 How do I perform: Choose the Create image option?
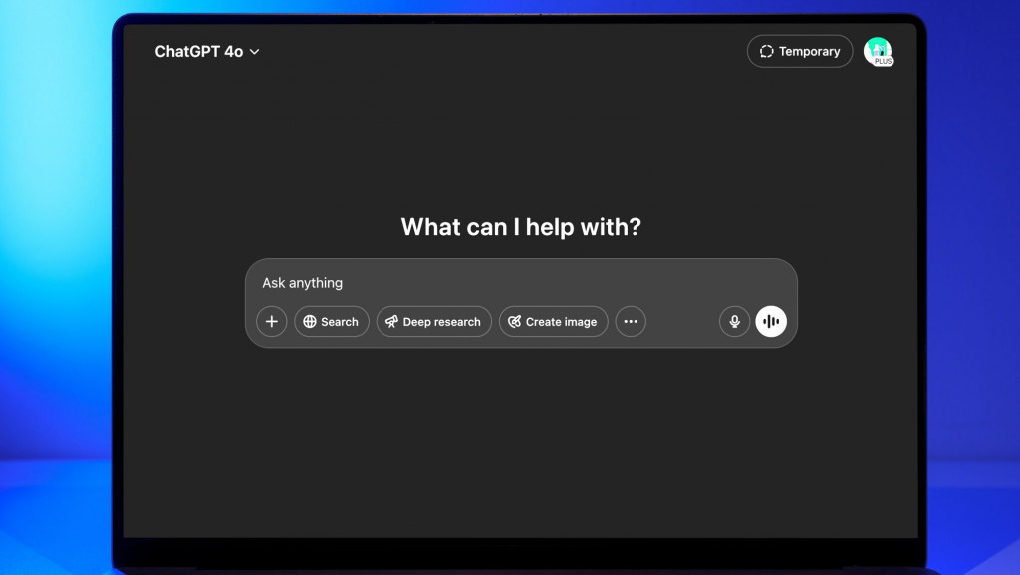[554, 322]
